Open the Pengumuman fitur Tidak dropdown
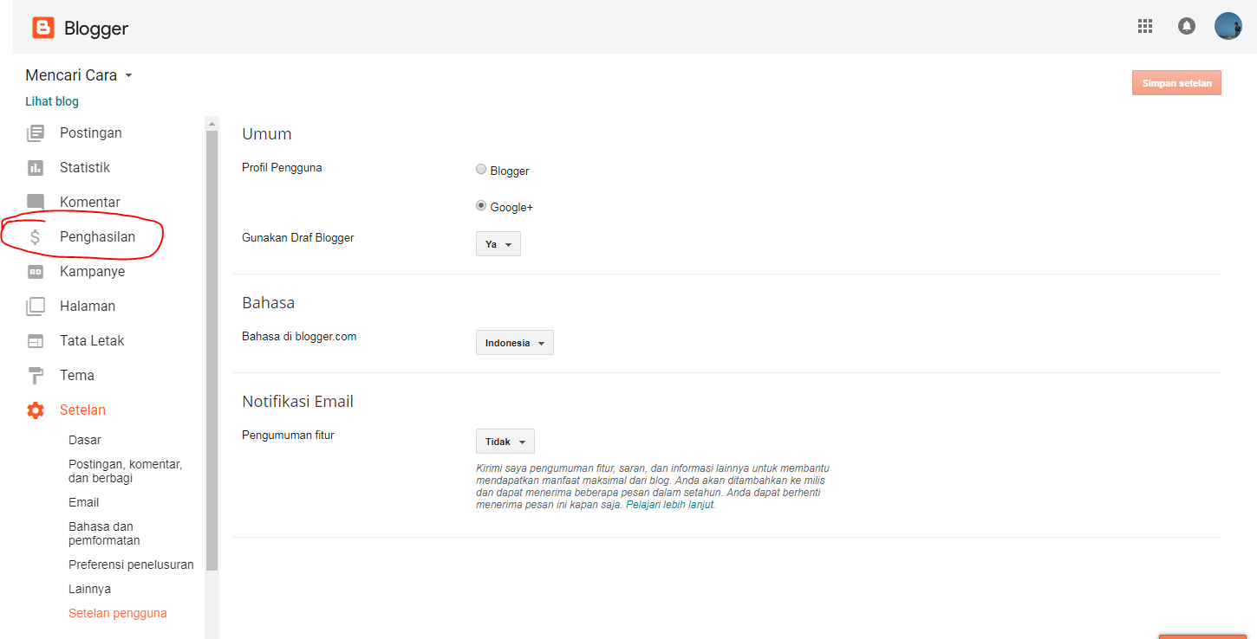Screen dimensions: 1257x639 coord(505,442)
